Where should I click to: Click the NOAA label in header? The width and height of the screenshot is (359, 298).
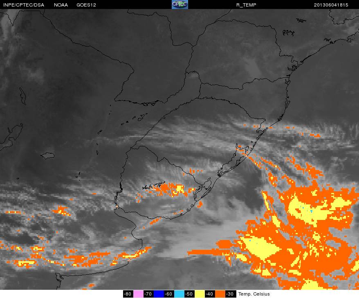[x=61, y=5]
